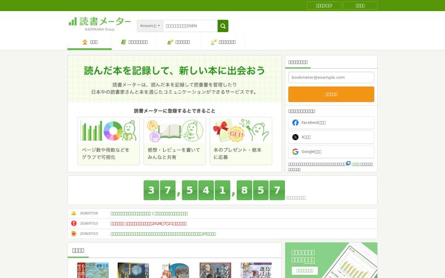This screenshot has height=278, width=445.
Task: Open the bell icon news link dated 2026/07/16
Action: point(150,214)
